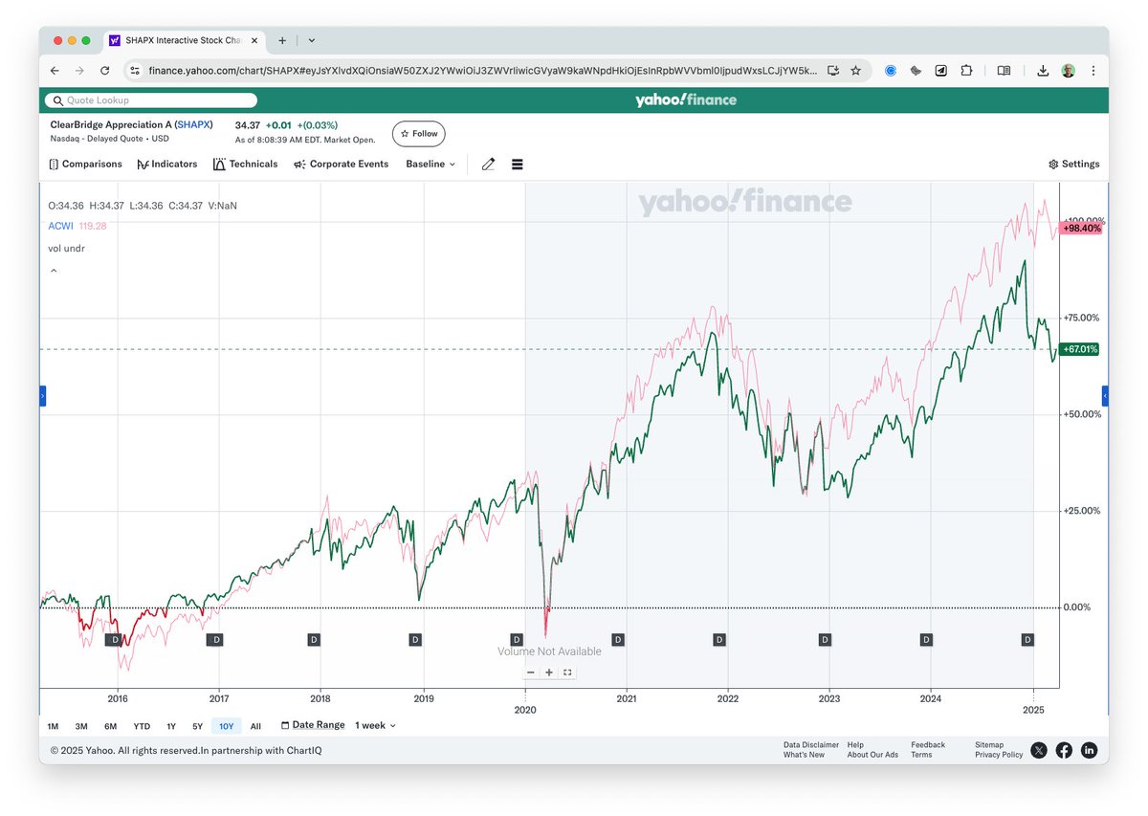Open Yahoo Finance LinkedIn page

pyautogui.click(x=1089, y=751)
